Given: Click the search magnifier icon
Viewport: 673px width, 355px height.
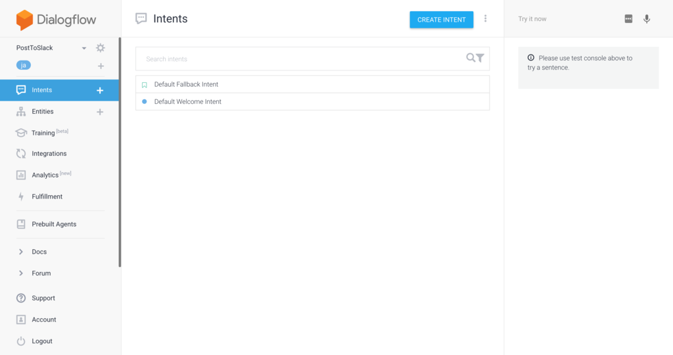Looking at the screenshot, I should tap(471, 57).
